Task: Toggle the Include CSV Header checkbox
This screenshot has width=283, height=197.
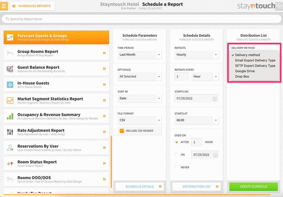Action: coord(122,131)
